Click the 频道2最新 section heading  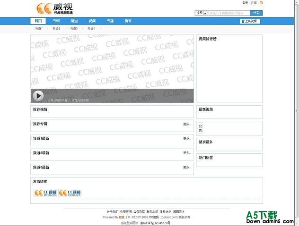[41, 153]
